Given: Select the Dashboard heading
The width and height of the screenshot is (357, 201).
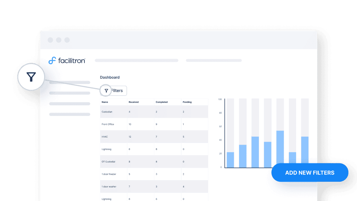Looking at the screenshot, I should 110,77.
